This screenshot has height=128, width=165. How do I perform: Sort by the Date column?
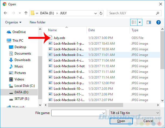click(92, 30)
